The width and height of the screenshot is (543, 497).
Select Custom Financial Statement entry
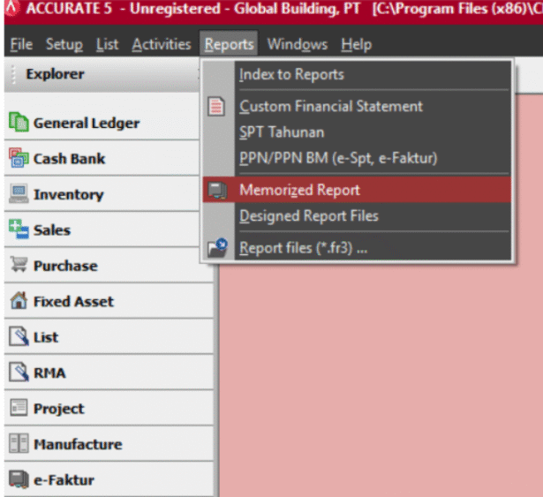tap(357, 106)
